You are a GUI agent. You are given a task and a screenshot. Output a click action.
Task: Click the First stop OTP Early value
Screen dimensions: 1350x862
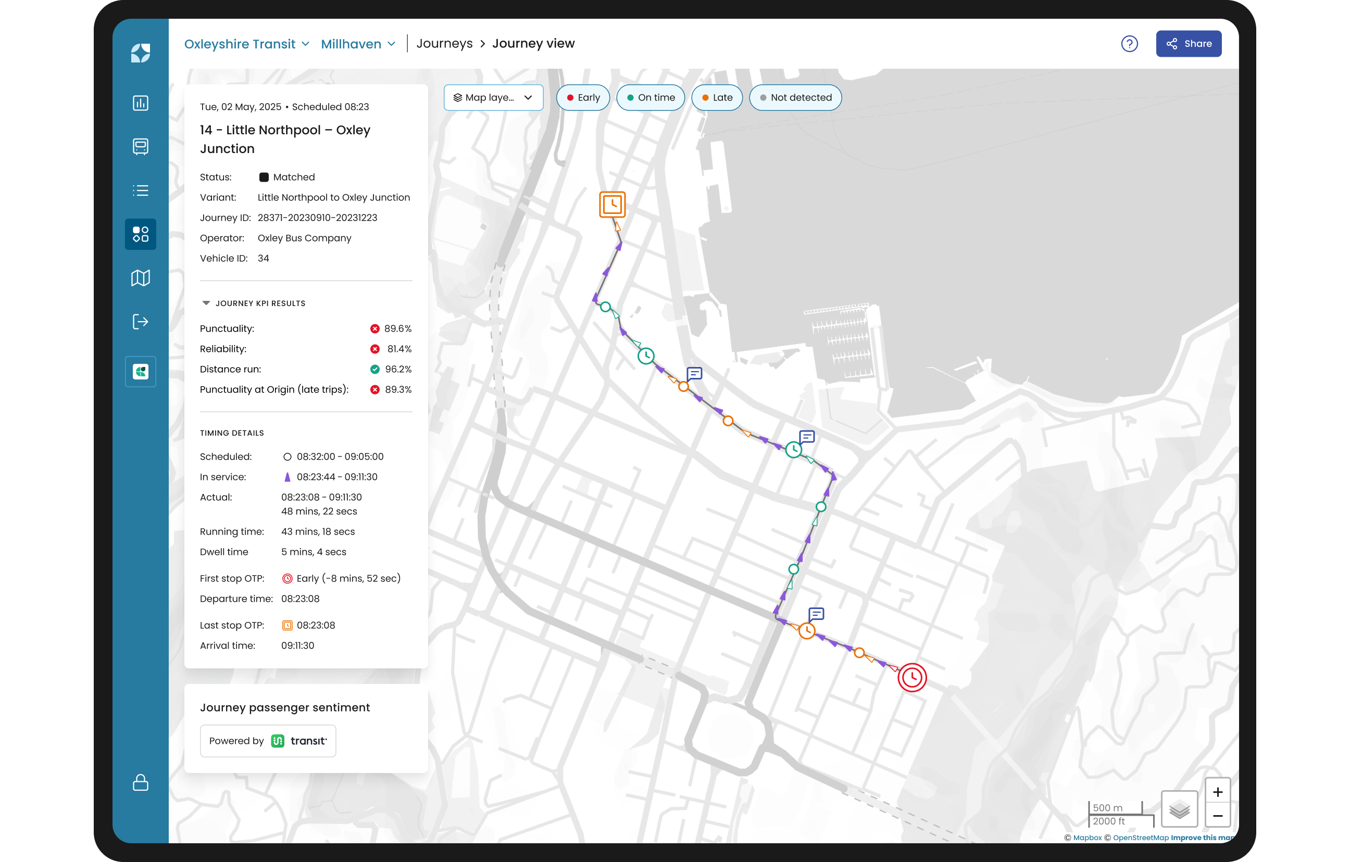[x=348, y=578]
